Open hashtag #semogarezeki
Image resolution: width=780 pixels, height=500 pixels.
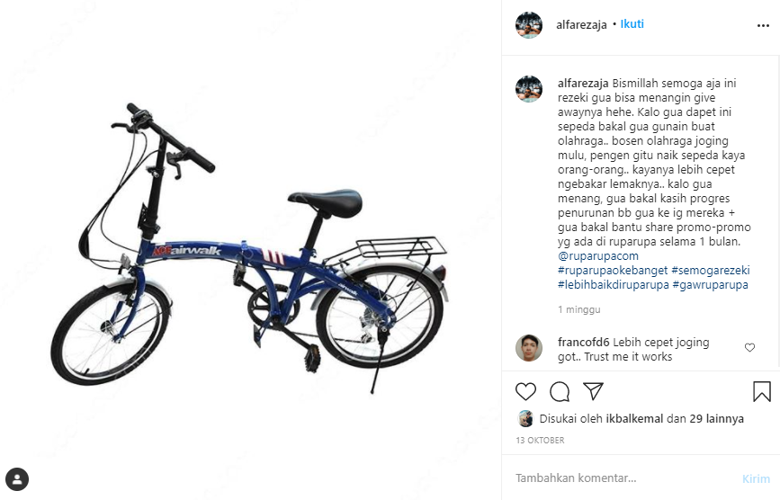pos(711,271)
